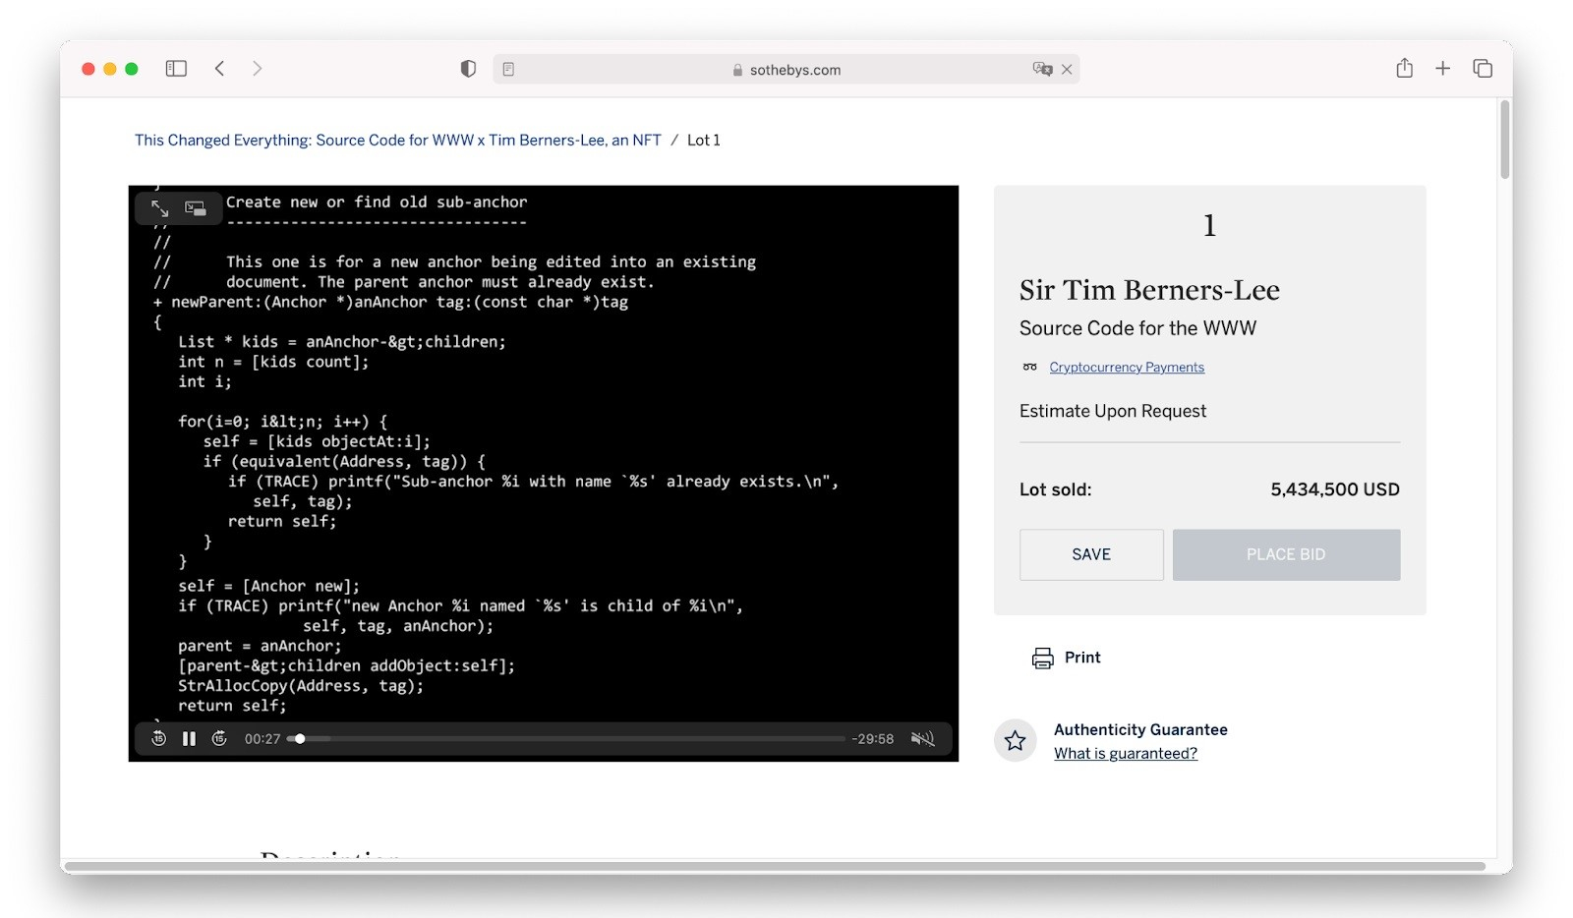Open Safari sidebar panel

176,69
